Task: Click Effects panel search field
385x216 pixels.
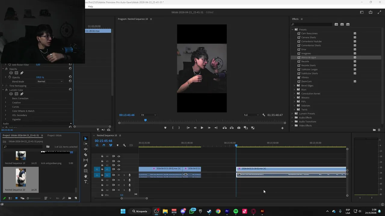Action: 312,24
